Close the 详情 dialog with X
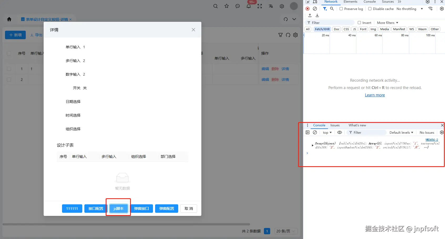This screenshot has height=239, width=445. pos(193,30)
